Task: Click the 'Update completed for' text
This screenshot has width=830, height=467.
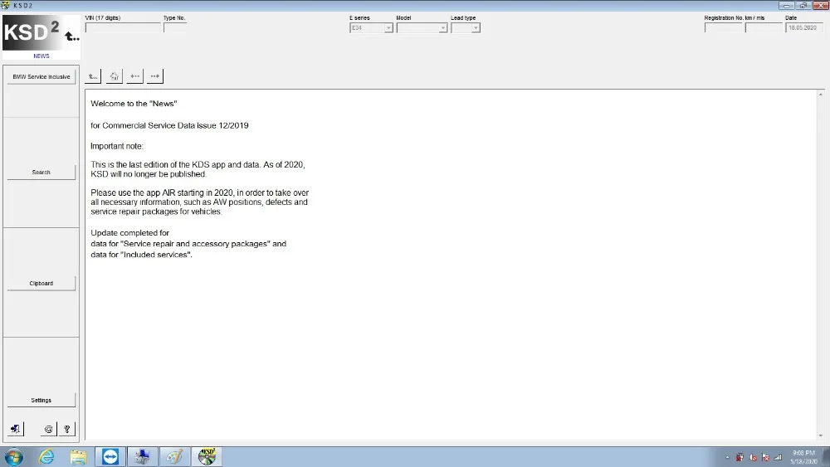Action: (x=129, y=233)
